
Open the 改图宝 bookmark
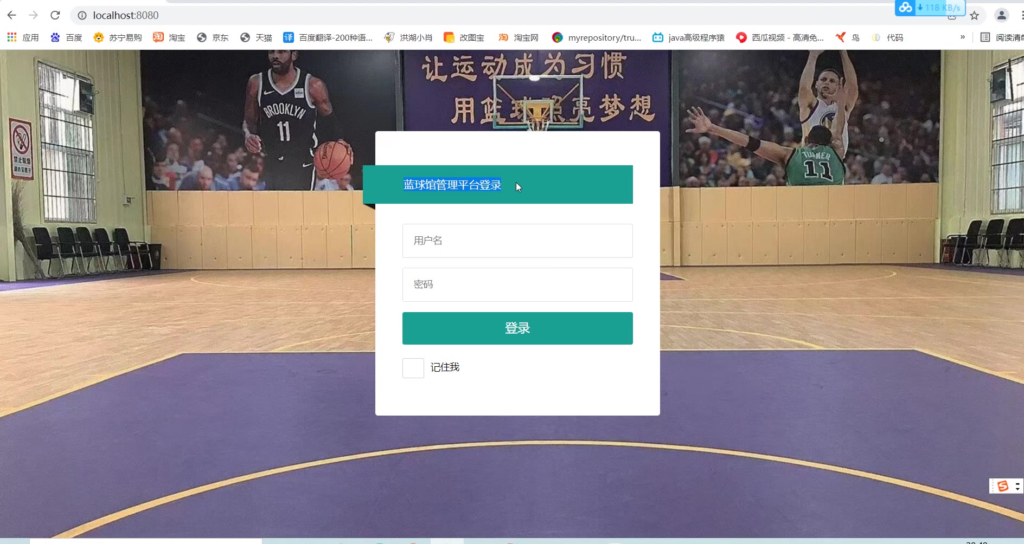coord(464,37)
